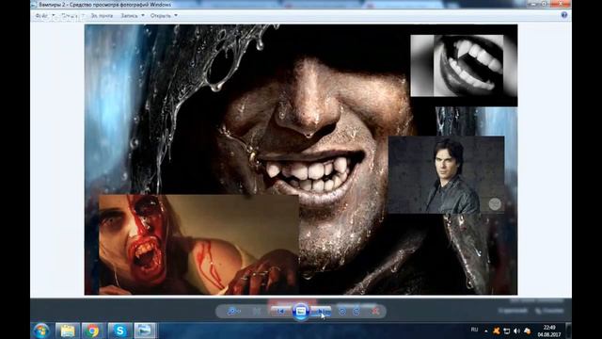602x339 pixels.
Task: Click Show desktop strip
Action: coord(568,331)
